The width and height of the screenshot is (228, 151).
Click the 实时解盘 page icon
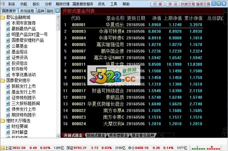(8, 132)
